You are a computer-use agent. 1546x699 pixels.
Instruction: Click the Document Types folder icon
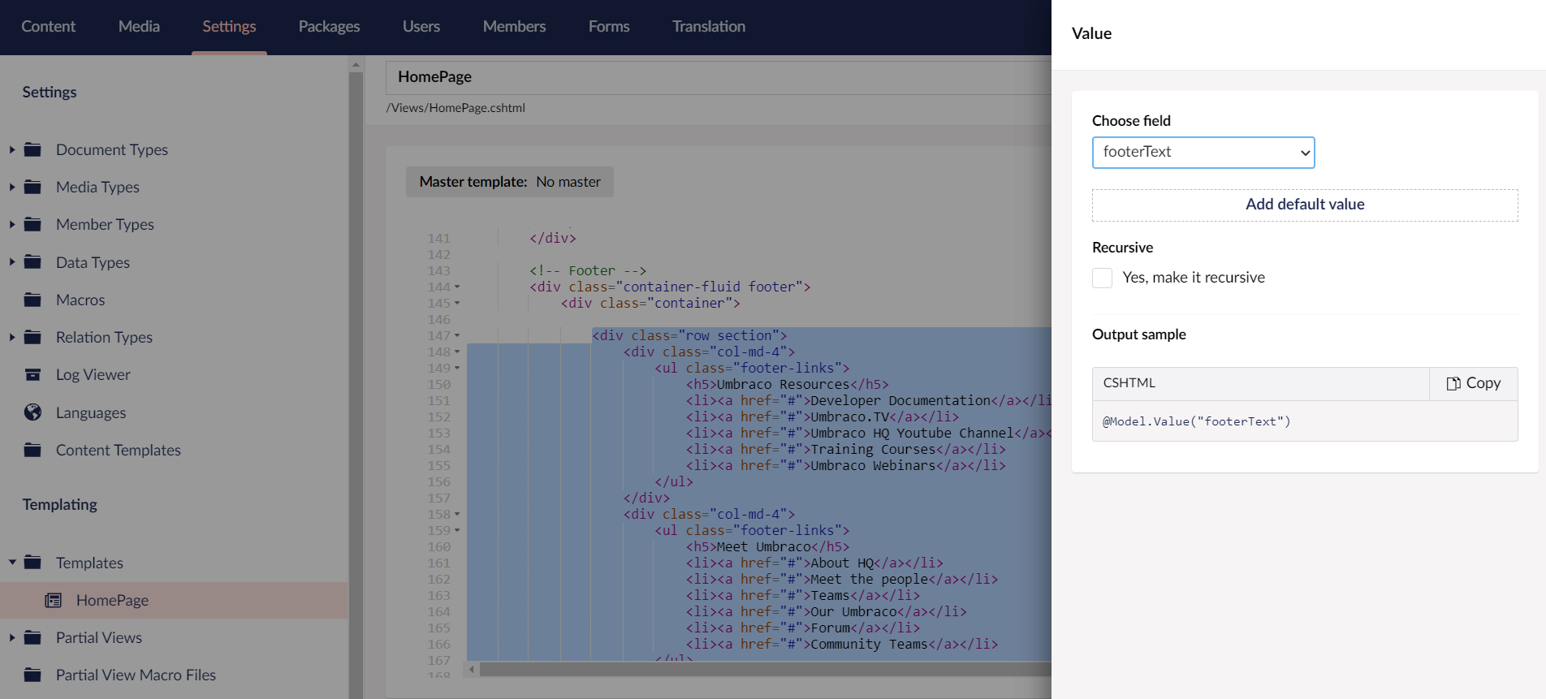[x=32, y=149]
